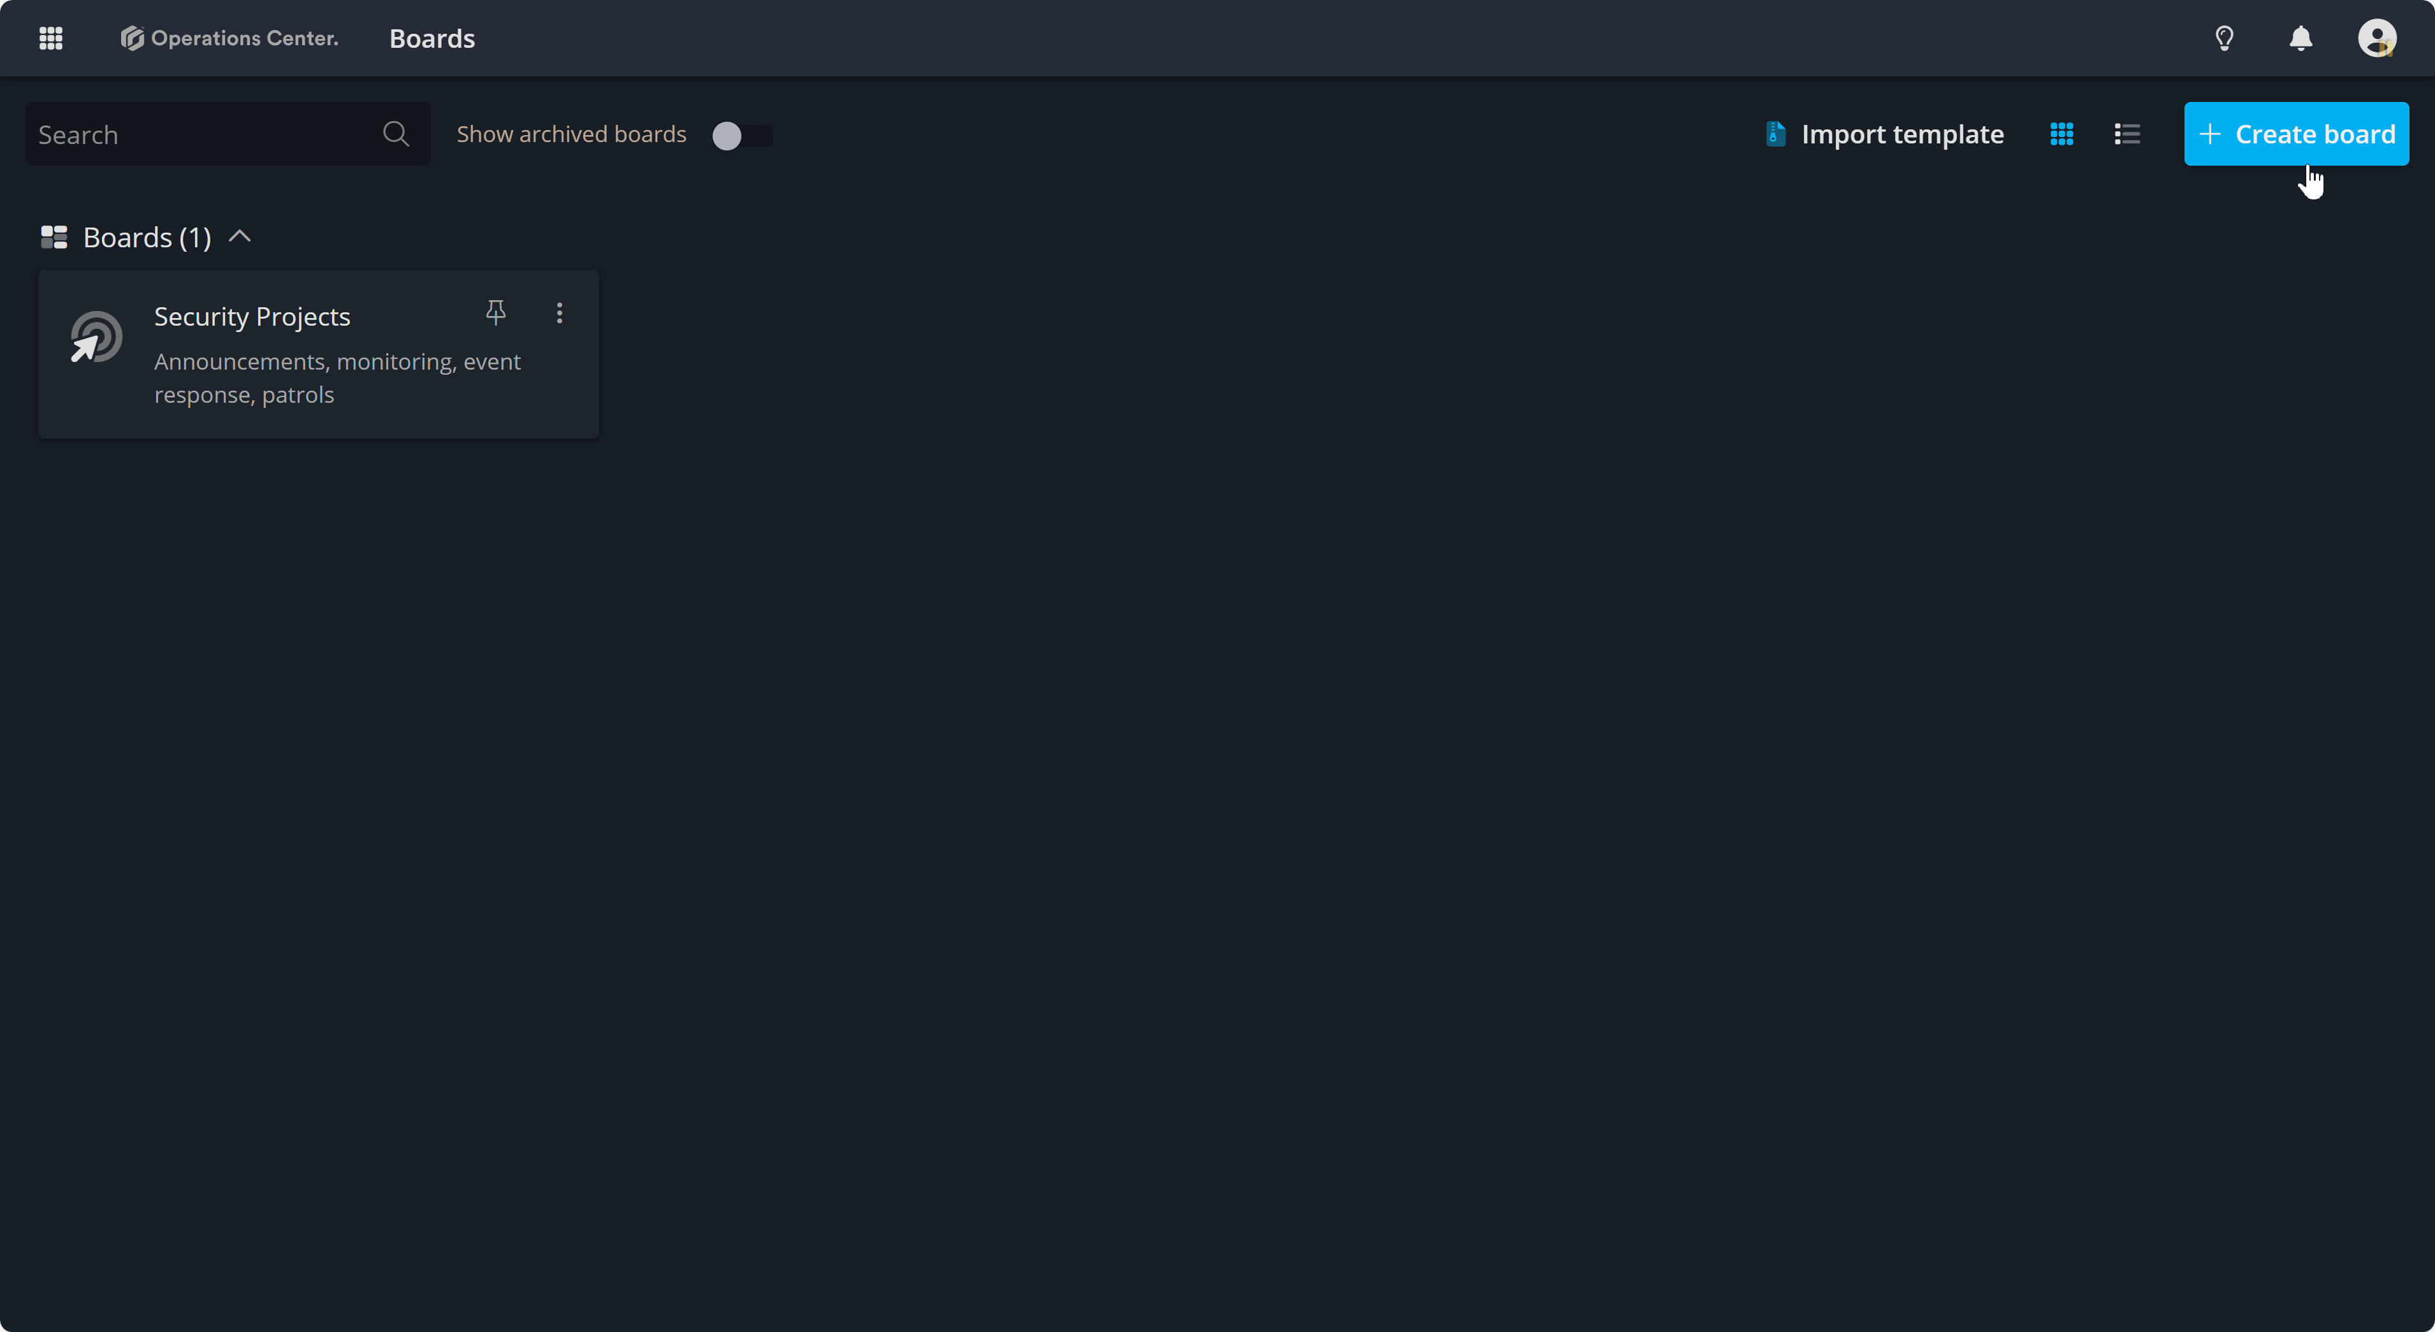
Task: Click the Boards section icon
Action: coord(54,237)
